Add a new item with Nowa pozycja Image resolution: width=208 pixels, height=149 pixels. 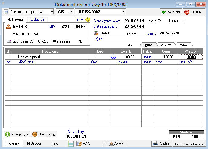pyautogui.click(x=17, y=134)
